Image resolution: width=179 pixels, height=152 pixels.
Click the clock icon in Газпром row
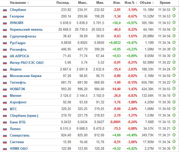[174, 16]
